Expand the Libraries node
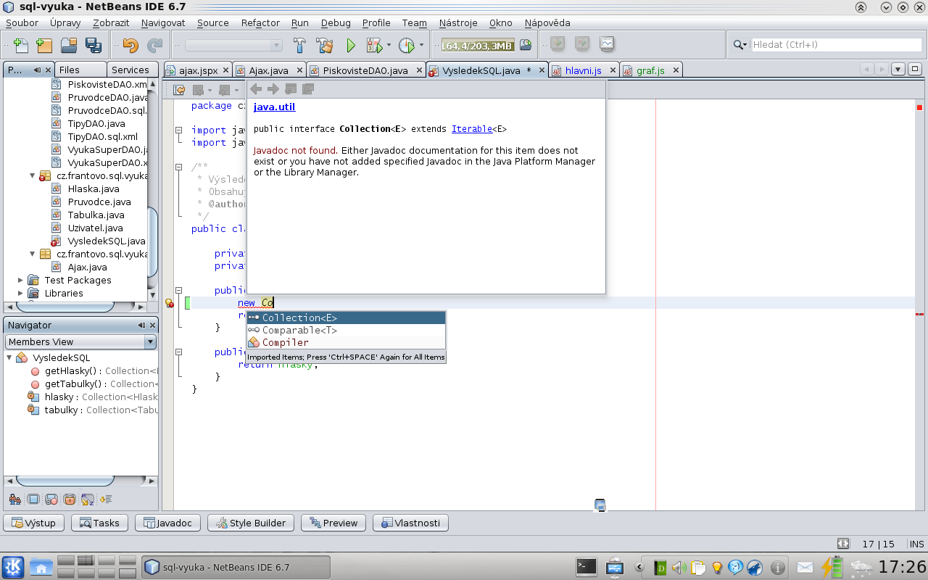This screenshot has height=580, width=928. [20, 293]
